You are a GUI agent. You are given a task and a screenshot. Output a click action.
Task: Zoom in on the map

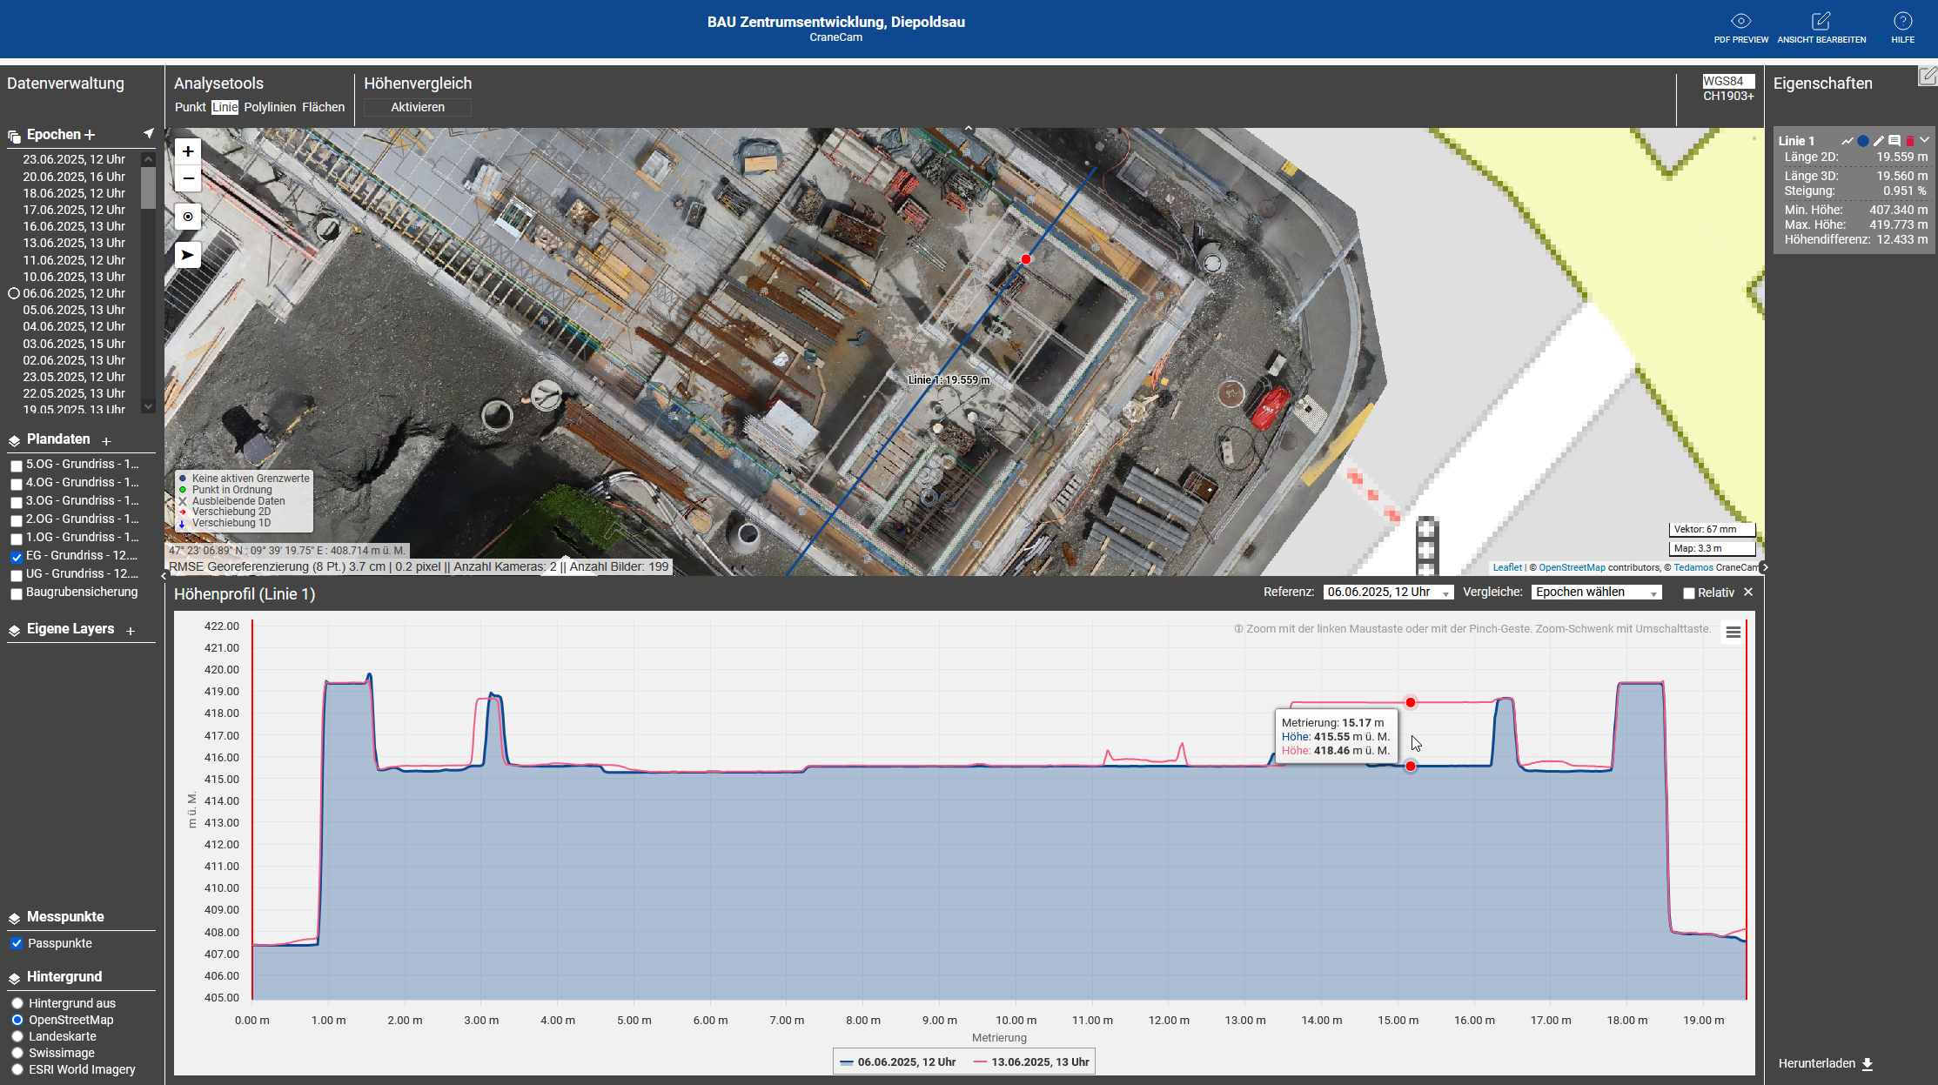[188, 151]
